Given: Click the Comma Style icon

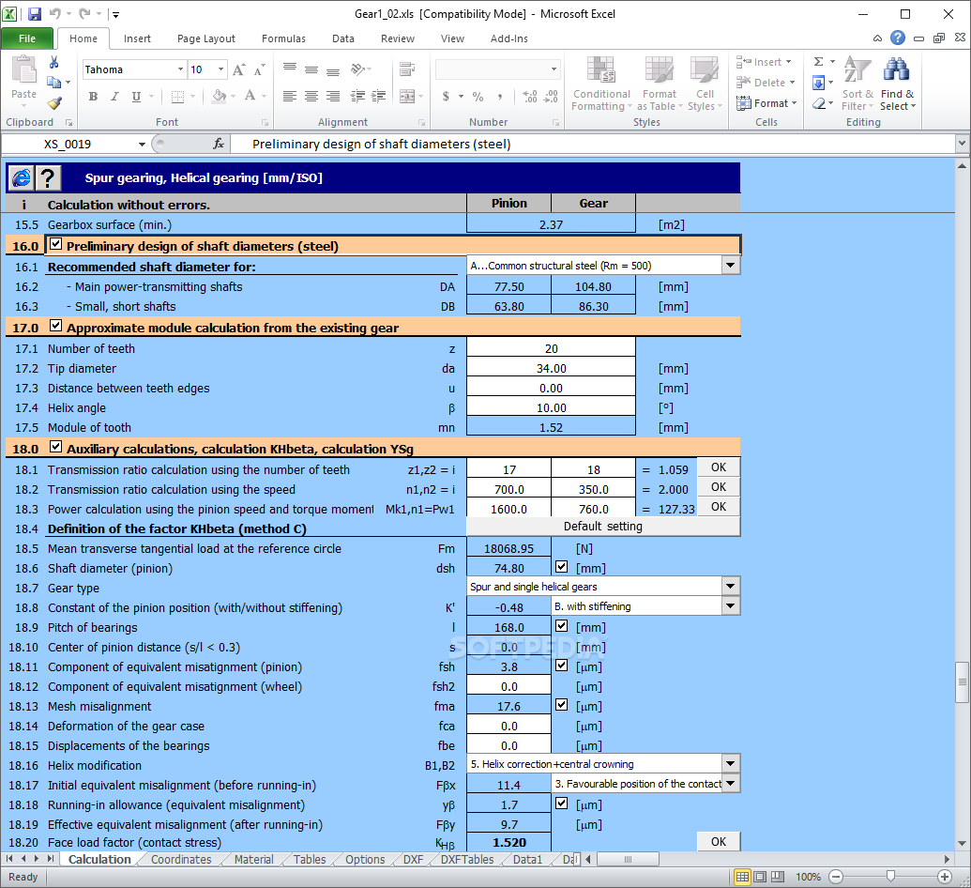Looking at the screenshot, I should click(x=499, y=96).
